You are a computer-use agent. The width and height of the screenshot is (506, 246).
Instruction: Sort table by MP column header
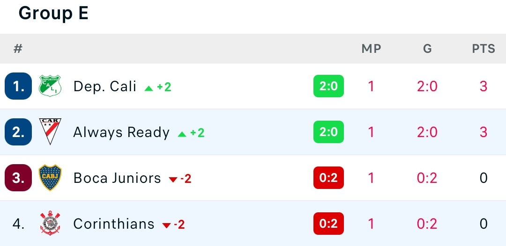click(x=371, y=49)
